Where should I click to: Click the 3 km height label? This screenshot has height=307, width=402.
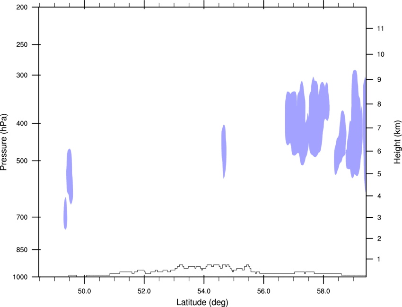379,218
